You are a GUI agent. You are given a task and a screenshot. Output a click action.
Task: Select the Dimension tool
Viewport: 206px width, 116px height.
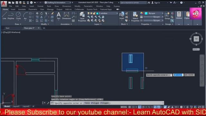click(x=67, y=15)
